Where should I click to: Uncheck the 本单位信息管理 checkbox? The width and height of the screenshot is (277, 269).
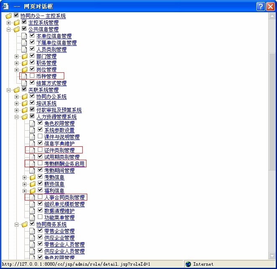(x=32, y=35)
